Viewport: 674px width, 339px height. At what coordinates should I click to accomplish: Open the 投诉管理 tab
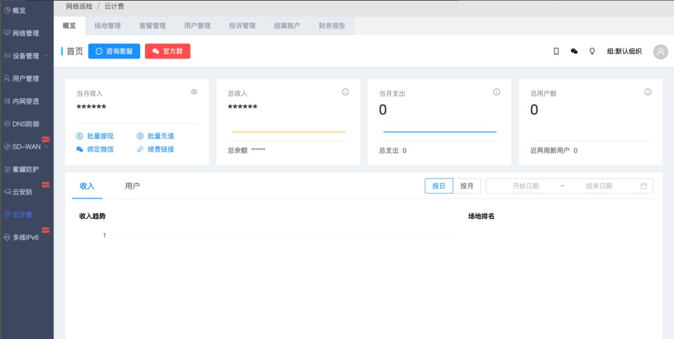pos(243,26)
